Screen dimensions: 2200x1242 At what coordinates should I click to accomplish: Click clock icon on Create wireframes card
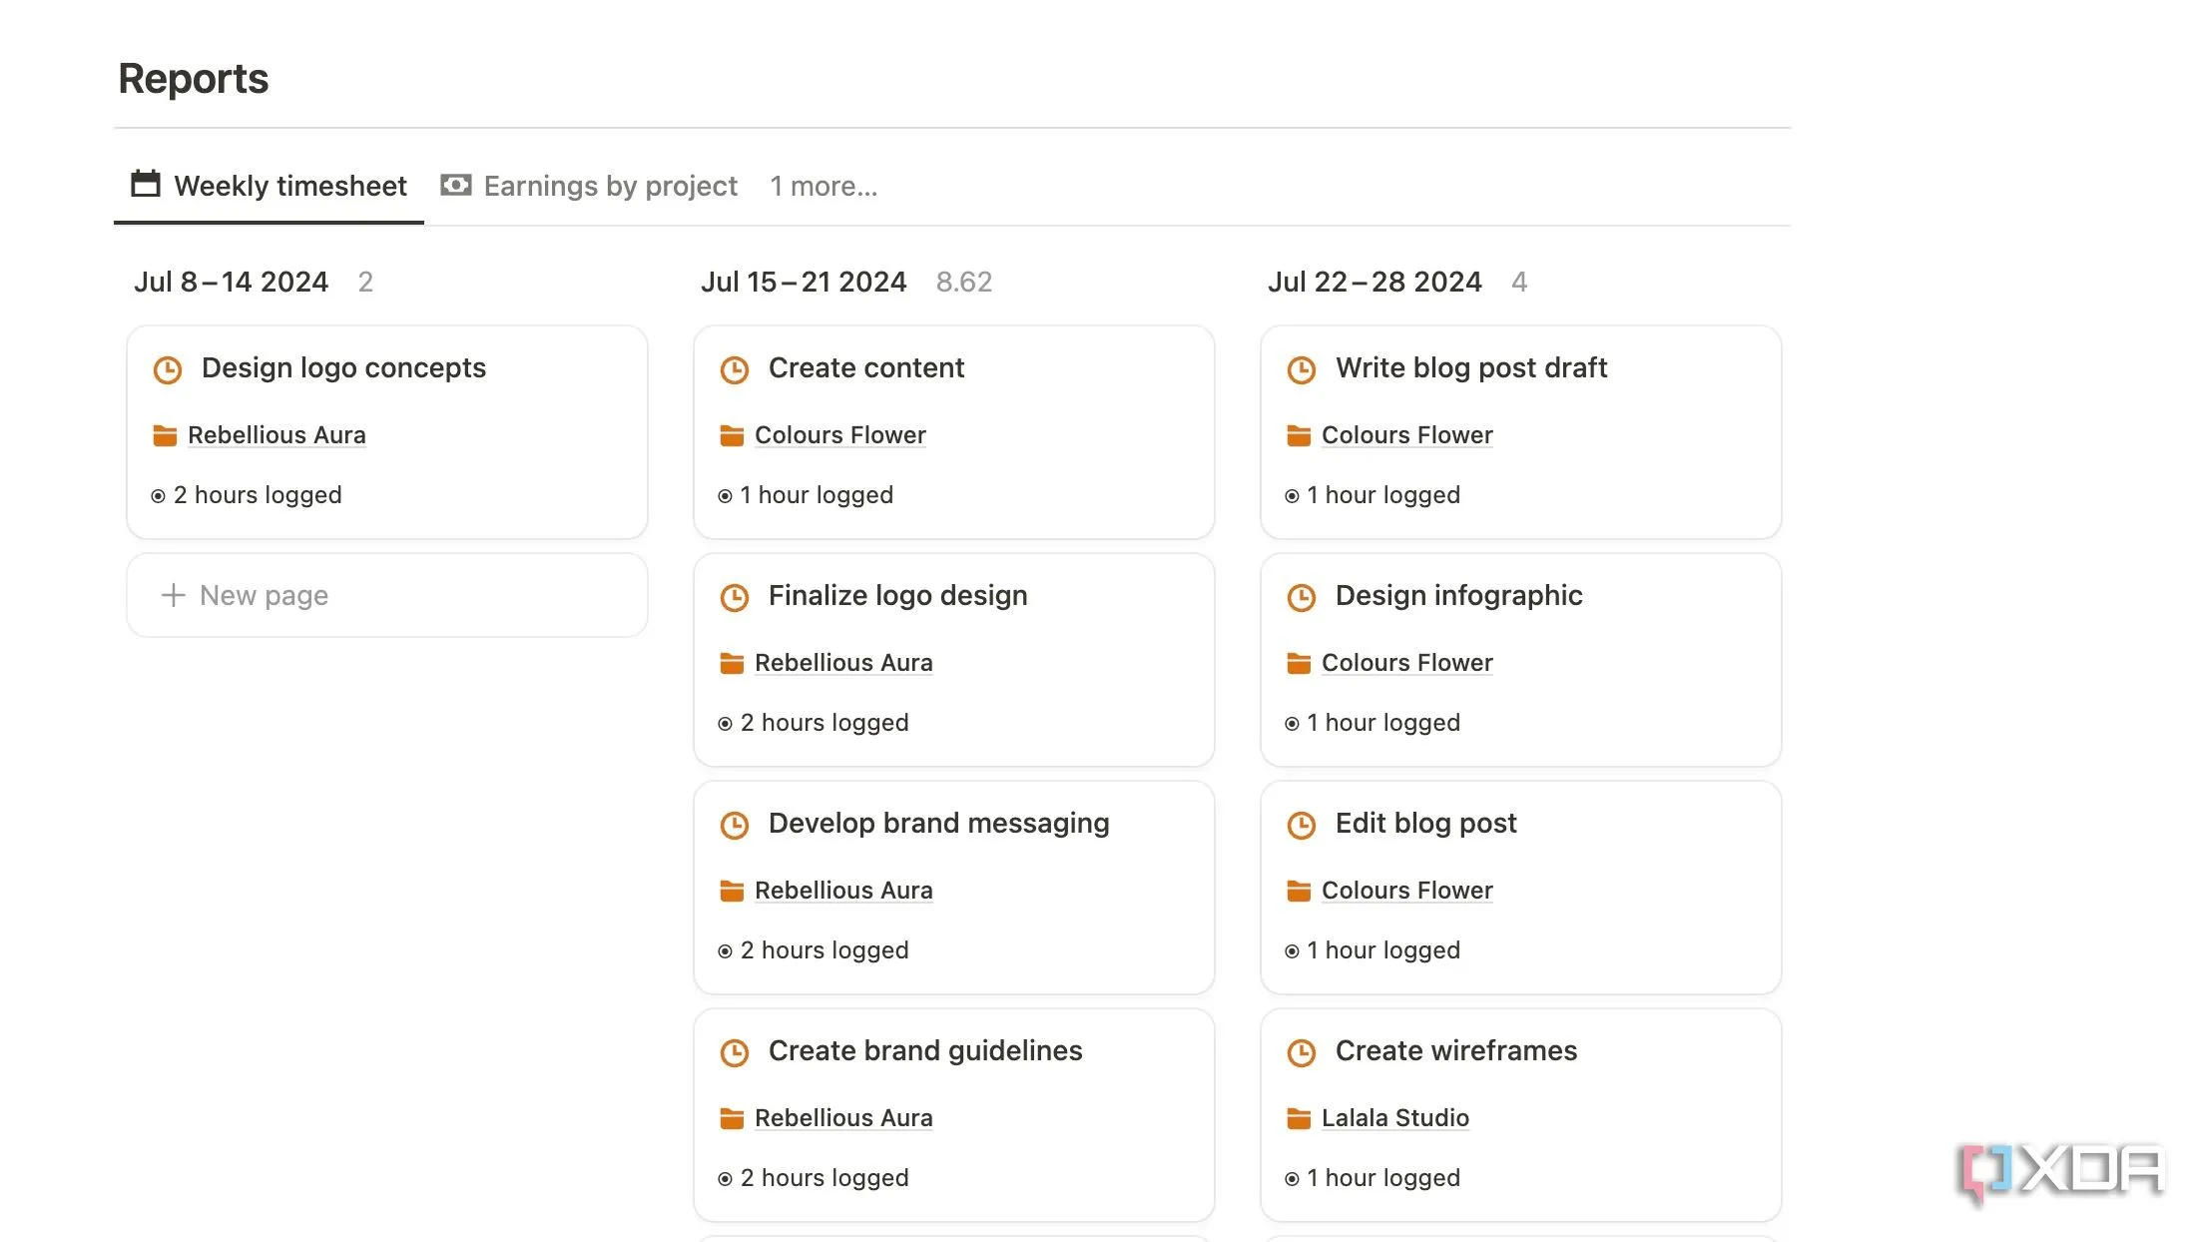[x=1302, y=1053]
